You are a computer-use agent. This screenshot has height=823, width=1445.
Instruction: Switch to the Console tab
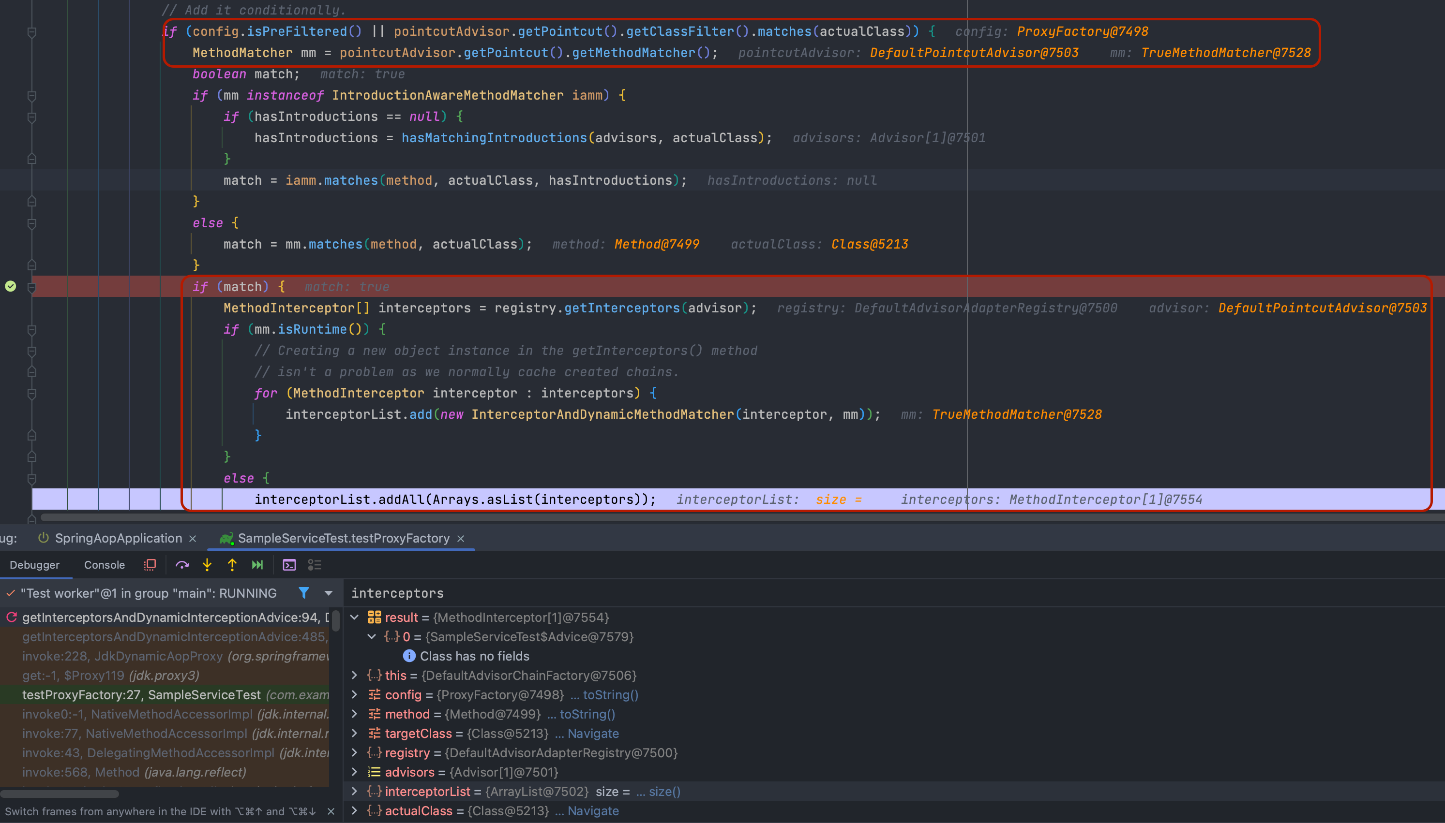(x=104, y=565)
